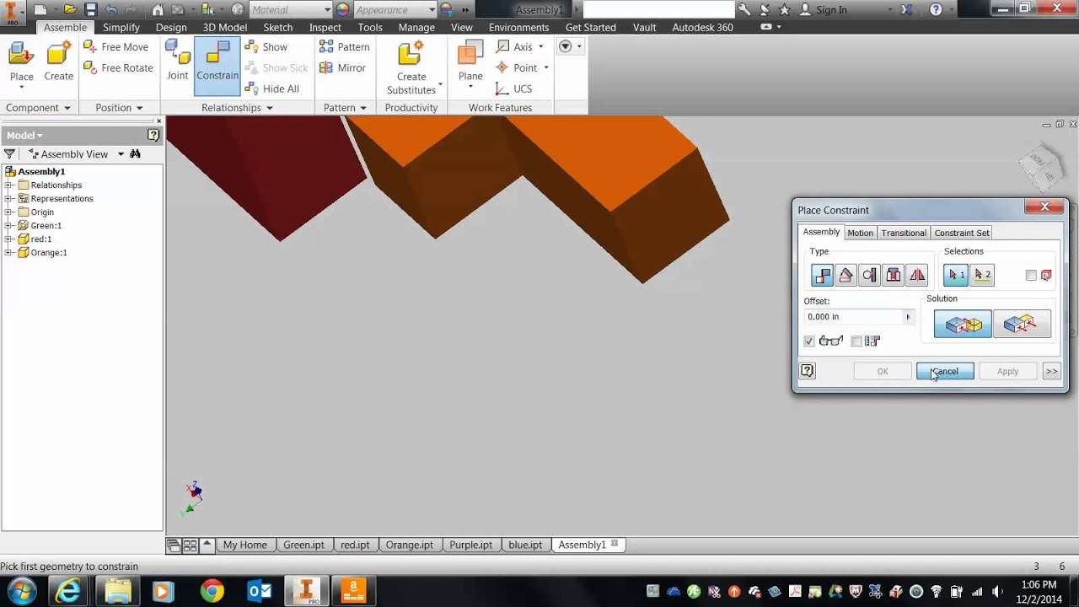The height and width of the screenshot is (607, 1079).
Task: Open Outlook from the taskbar
Action: point(259,591)
